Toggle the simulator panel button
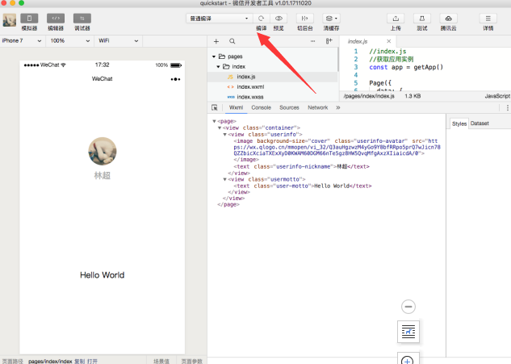 coord(29,18)
